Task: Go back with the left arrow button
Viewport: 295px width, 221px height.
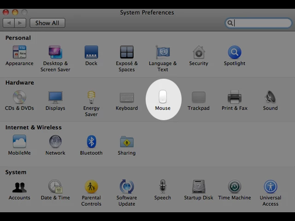Action: [x=9, y=23]
